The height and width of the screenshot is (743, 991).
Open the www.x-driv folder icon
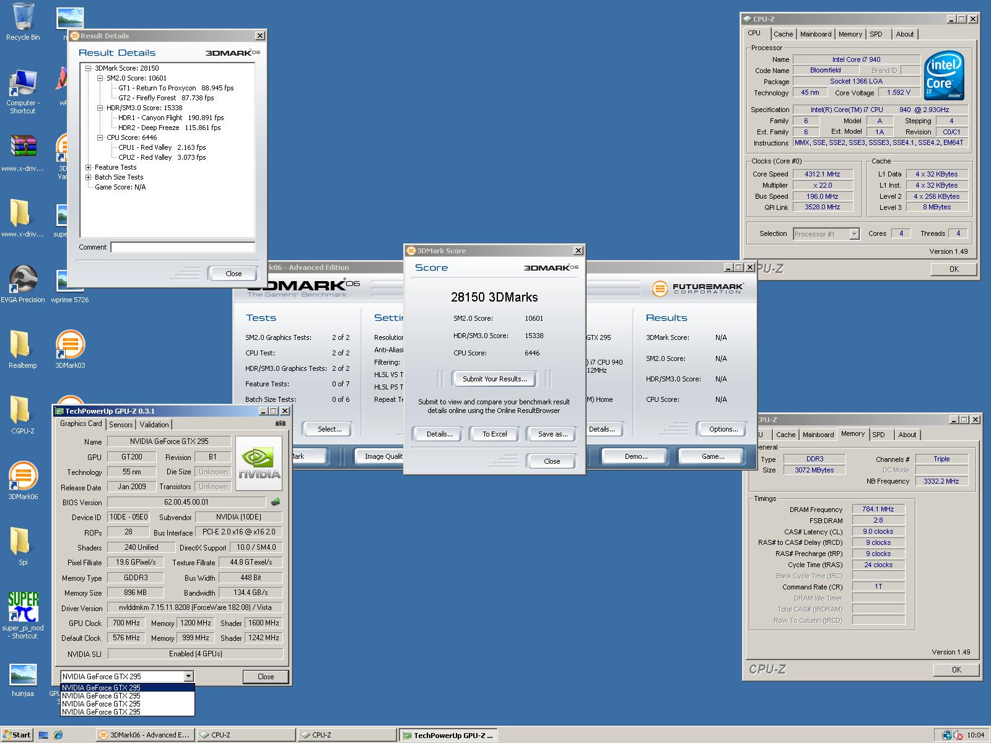(x=23, y=219)
